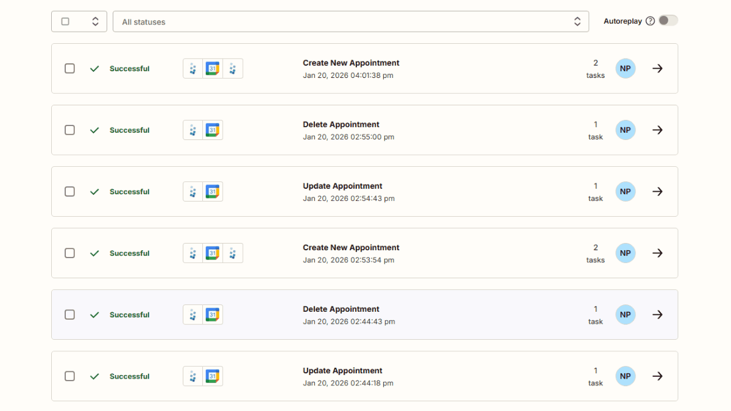Click the third app icon in the top Create New Appointment row

[x=233, y=68]
